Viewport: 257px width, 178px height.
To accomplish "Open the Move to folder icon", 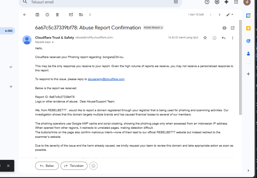I will coord(81,15).
